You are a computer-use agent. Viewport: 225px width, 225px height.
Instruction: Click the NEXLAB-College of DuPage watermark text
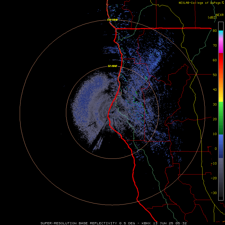[x=201, y=3]
